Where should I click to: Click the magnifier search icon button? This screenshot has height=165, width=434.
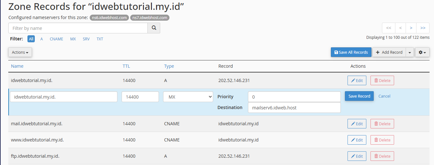pyautogui.click(x=154, y=28)
